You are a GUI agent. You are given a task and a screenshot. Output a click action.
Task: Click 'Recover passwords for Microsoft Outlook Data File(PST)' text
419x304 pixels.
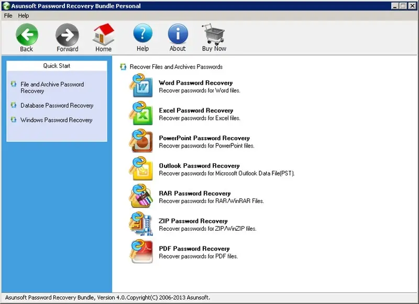pos(227,174)
